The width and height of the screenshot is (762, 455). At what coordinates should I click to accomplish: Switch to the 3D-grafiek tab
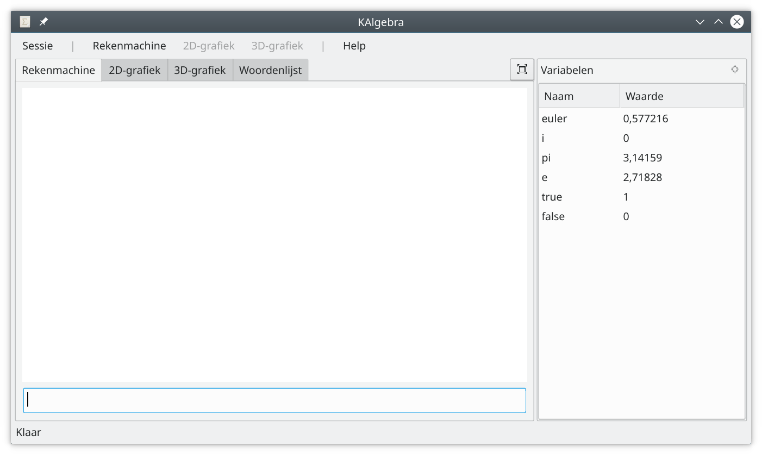(x=200, y=70)
